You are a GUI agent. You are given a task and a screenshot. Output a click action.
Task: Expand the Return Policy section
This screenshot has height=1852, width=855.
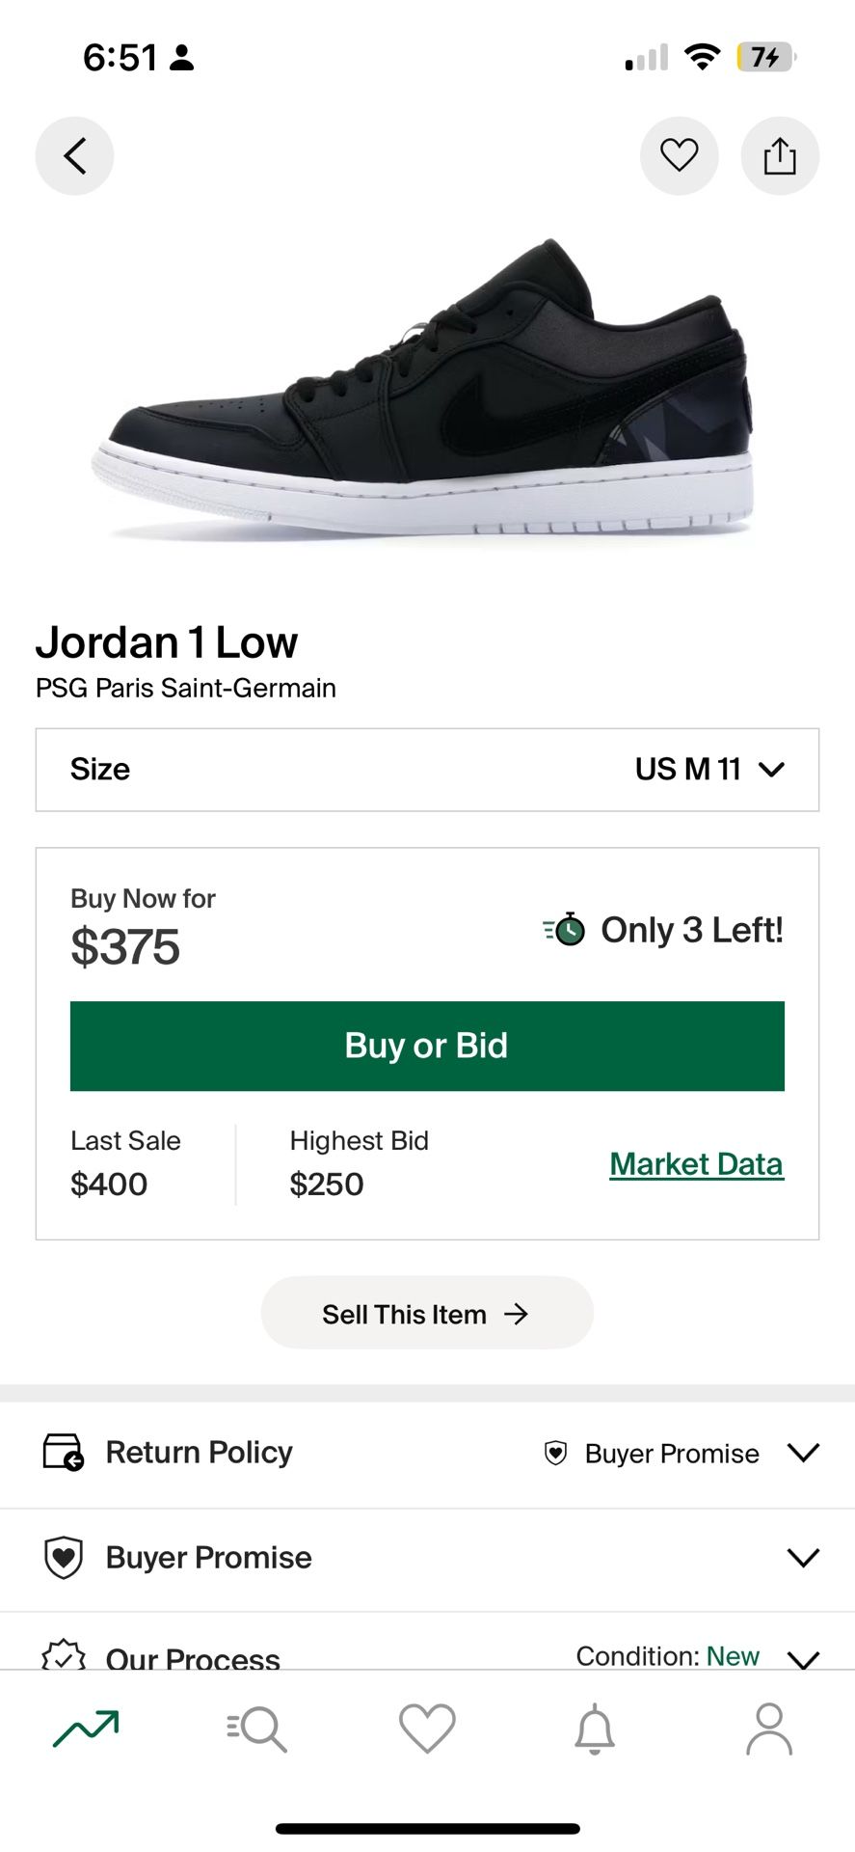point(802,1453)
